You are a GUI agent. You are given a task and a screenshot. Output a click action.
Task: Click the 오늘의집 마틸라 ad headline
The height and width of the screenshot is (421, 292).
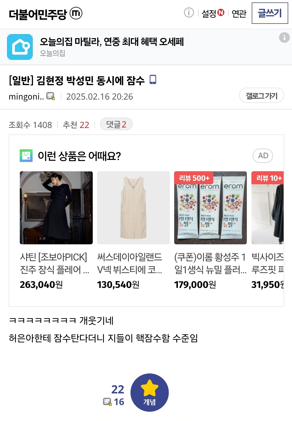coord(112,42)
